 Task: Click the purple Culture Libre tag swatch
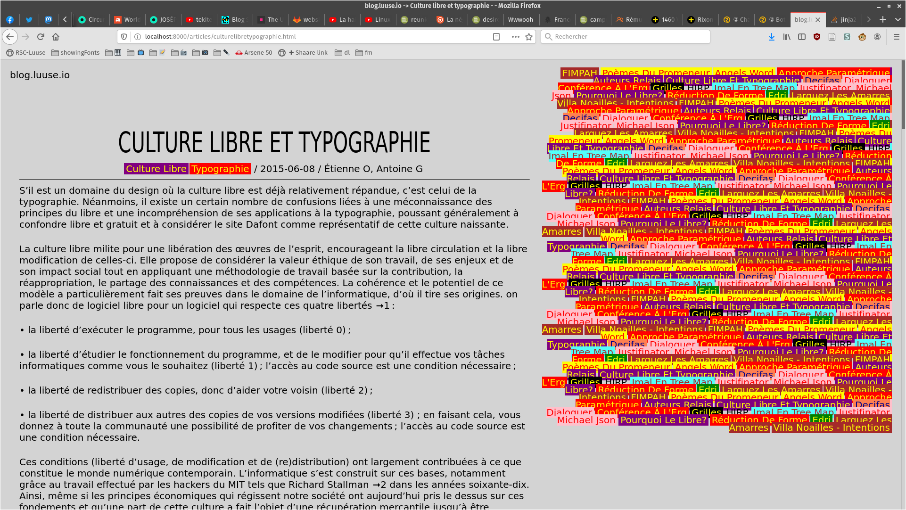(156, 169)
